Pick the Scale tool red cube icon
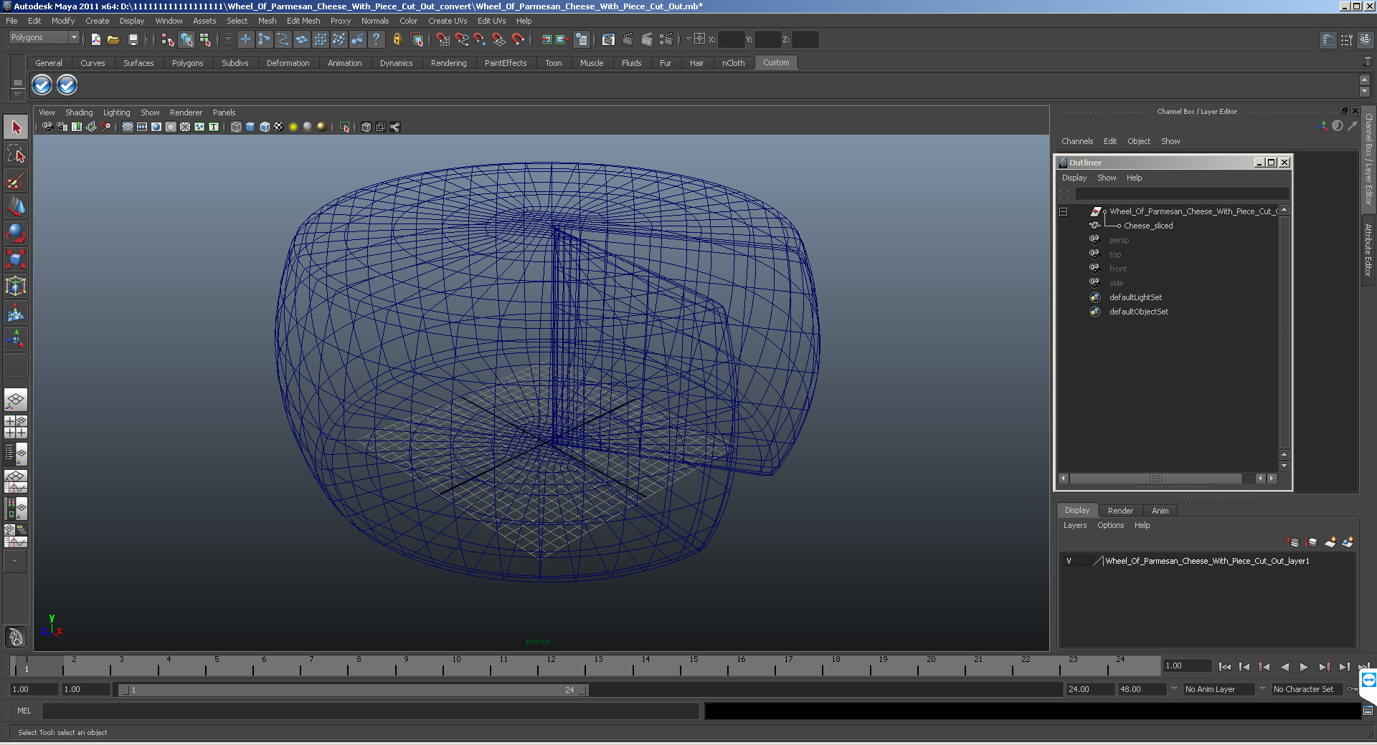The width and height of the screenshot is (1377, 745). (16, 259)
